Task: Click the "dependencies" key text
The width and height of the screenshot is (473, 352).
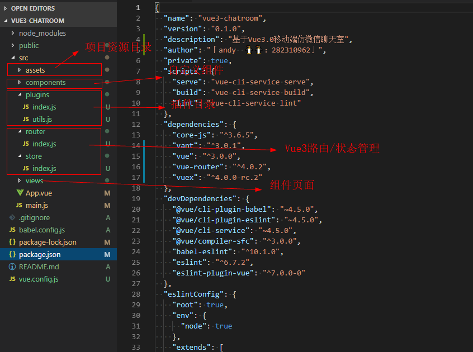Action: pos(193,124)
